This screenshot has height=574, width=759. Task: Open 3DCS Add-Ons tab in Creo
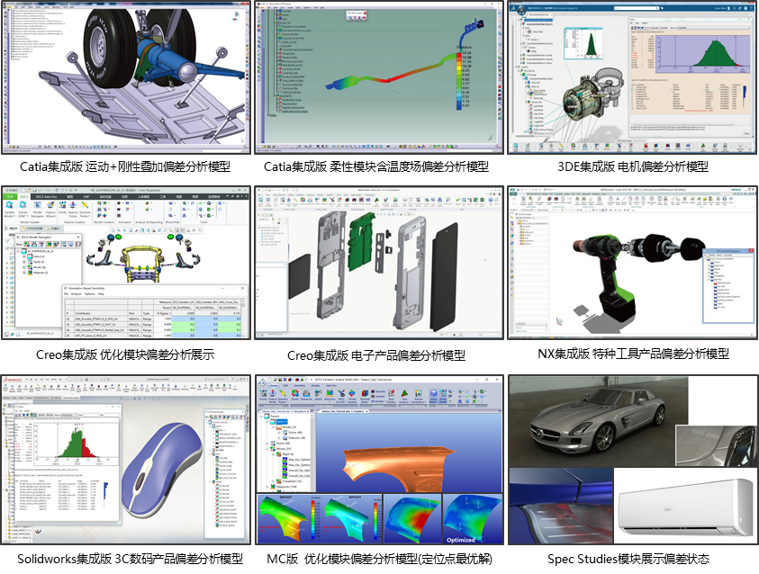[x=46, y=196]
